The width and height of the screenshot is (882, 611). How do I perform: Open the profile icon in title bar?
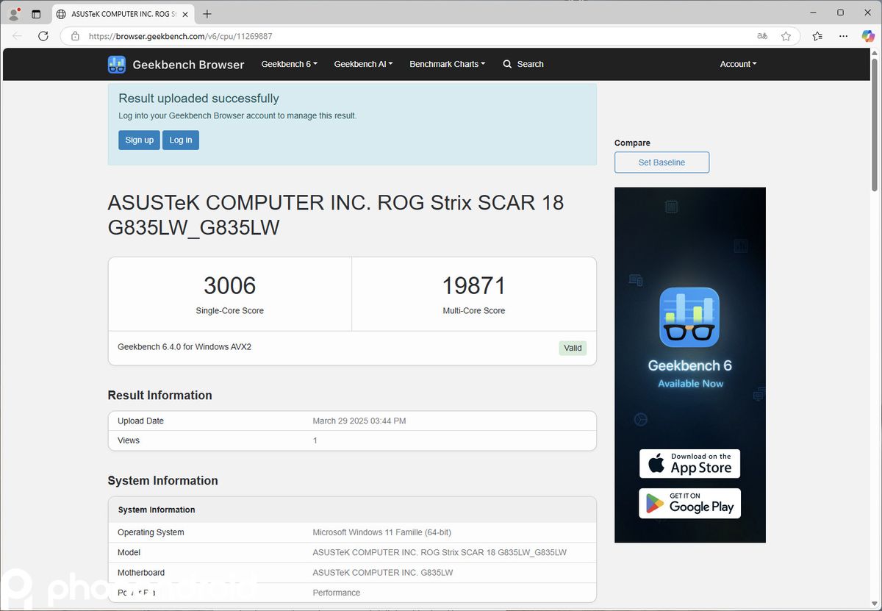(14, 14)
